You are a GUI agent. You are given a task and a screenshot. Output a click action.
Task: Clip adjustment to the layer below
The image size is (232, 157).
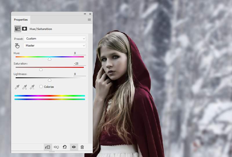pyautogui.click(x=48, y=147)
